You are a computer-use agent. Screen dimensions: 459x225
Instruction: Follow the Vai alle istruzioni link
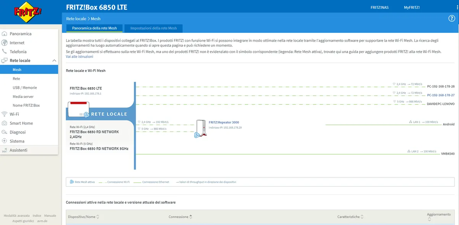pos(80,57)
